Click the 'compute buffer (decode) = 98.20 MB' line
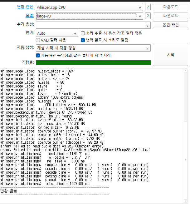Screen dimensions: 190x204 (52, 142)
